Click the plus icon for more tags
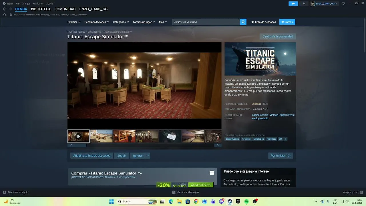 click(x=285, y=139)
